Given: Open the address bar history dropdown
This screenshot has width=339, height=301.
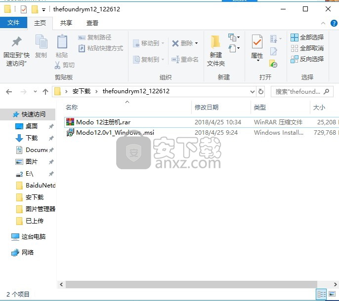Looking at the screenshot, I should pyautogui.click(x=253, y=92).
